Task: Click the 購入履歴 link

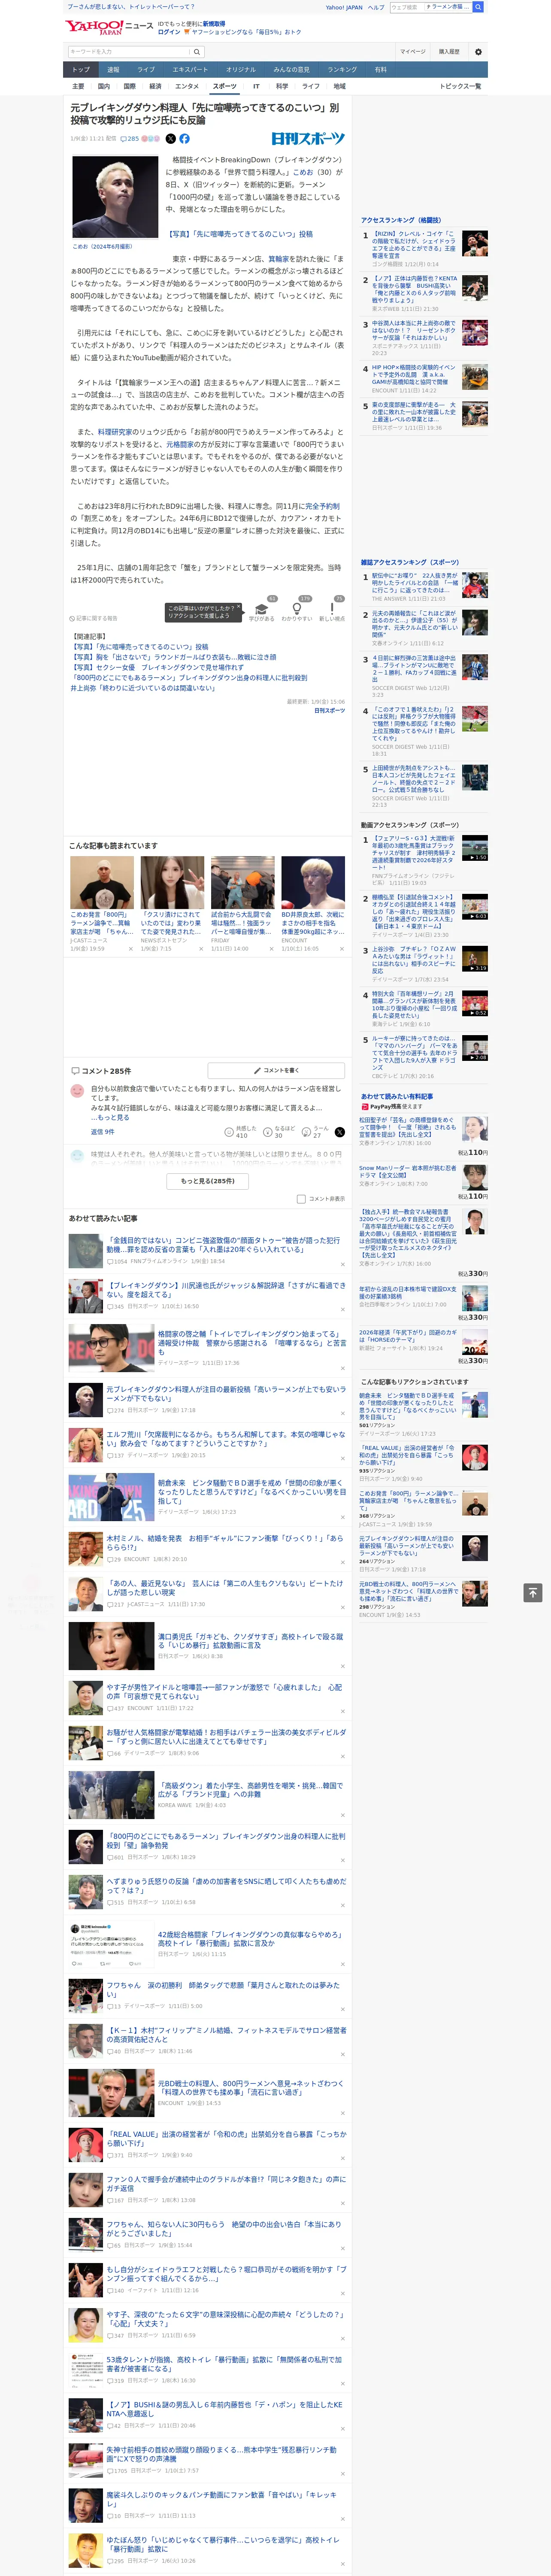Action: tap(449, 52)
